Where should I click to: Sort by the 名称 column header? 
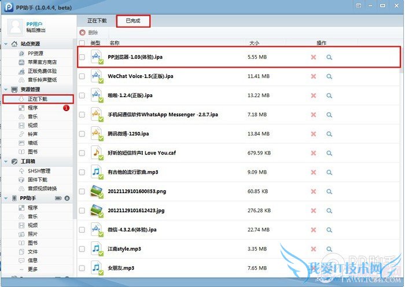(115, 43)
